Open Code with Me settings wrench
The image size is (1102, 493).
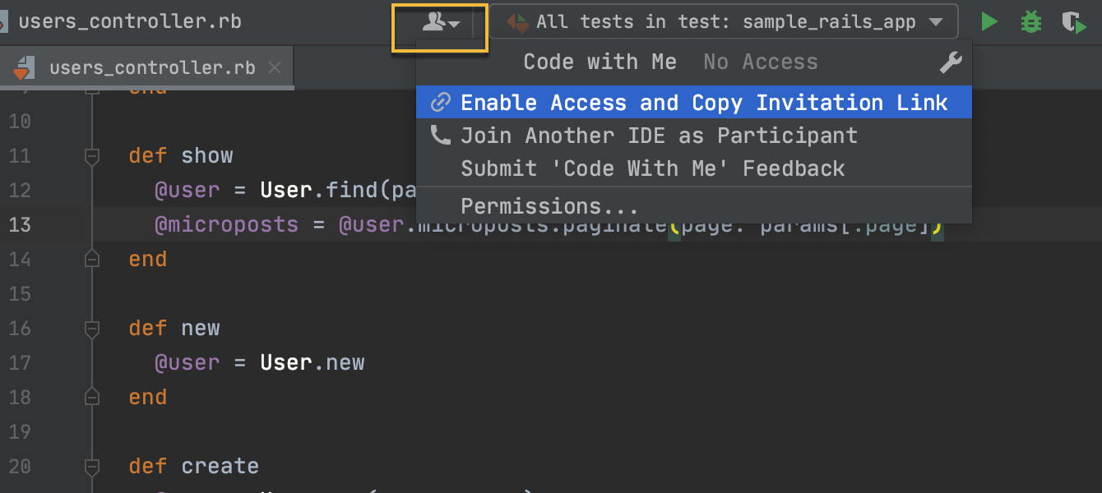tap(951, 62)
